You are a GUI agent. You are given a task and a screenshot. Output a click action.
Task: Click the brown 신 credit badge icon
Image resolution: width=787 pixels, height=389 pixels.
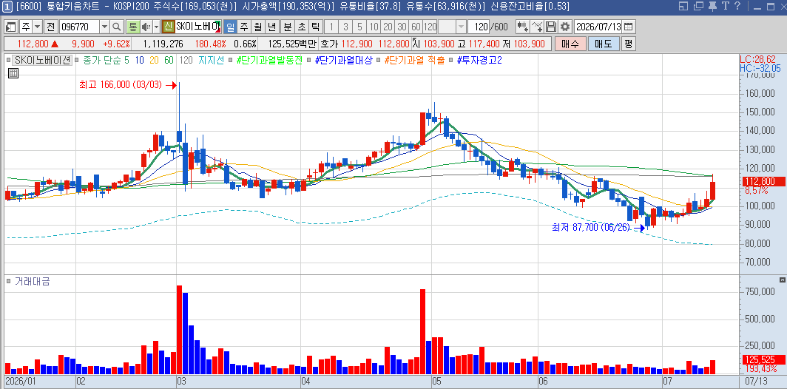pyautogui.click(x=168, y=27)
